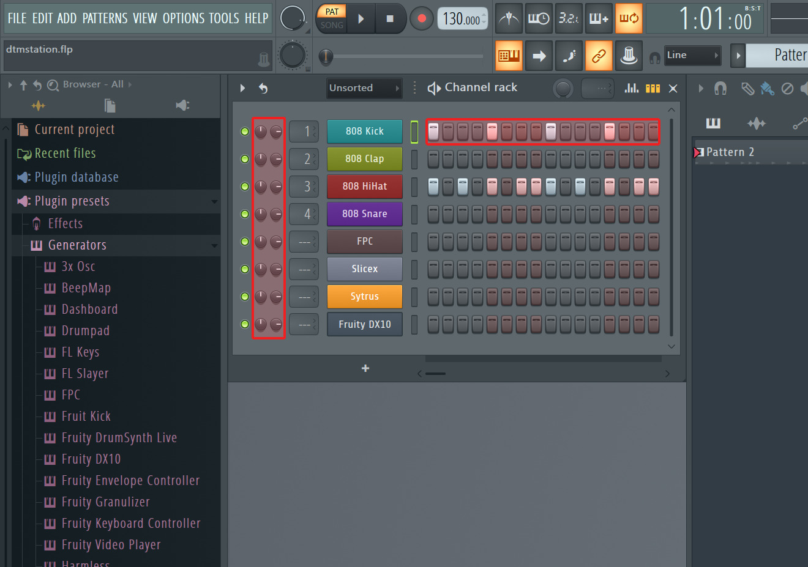Enable the 3.2.1 recording countdown

coord(569,18)
